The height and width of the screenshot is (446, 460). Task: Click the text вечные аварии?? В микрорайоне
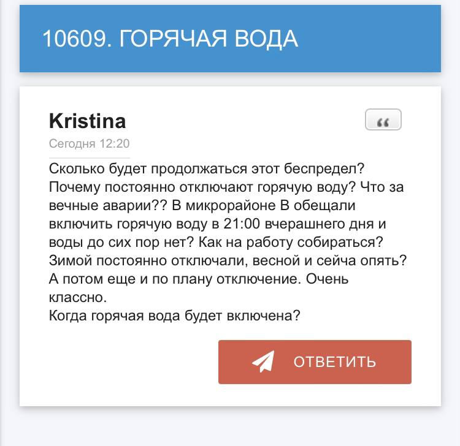163,205
